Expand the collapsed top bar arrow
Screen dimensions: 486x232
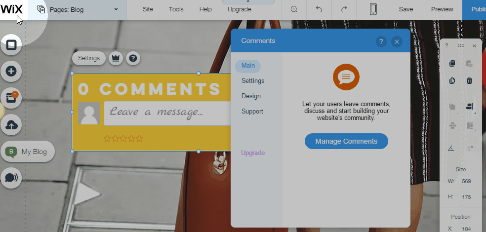(248, 2)
